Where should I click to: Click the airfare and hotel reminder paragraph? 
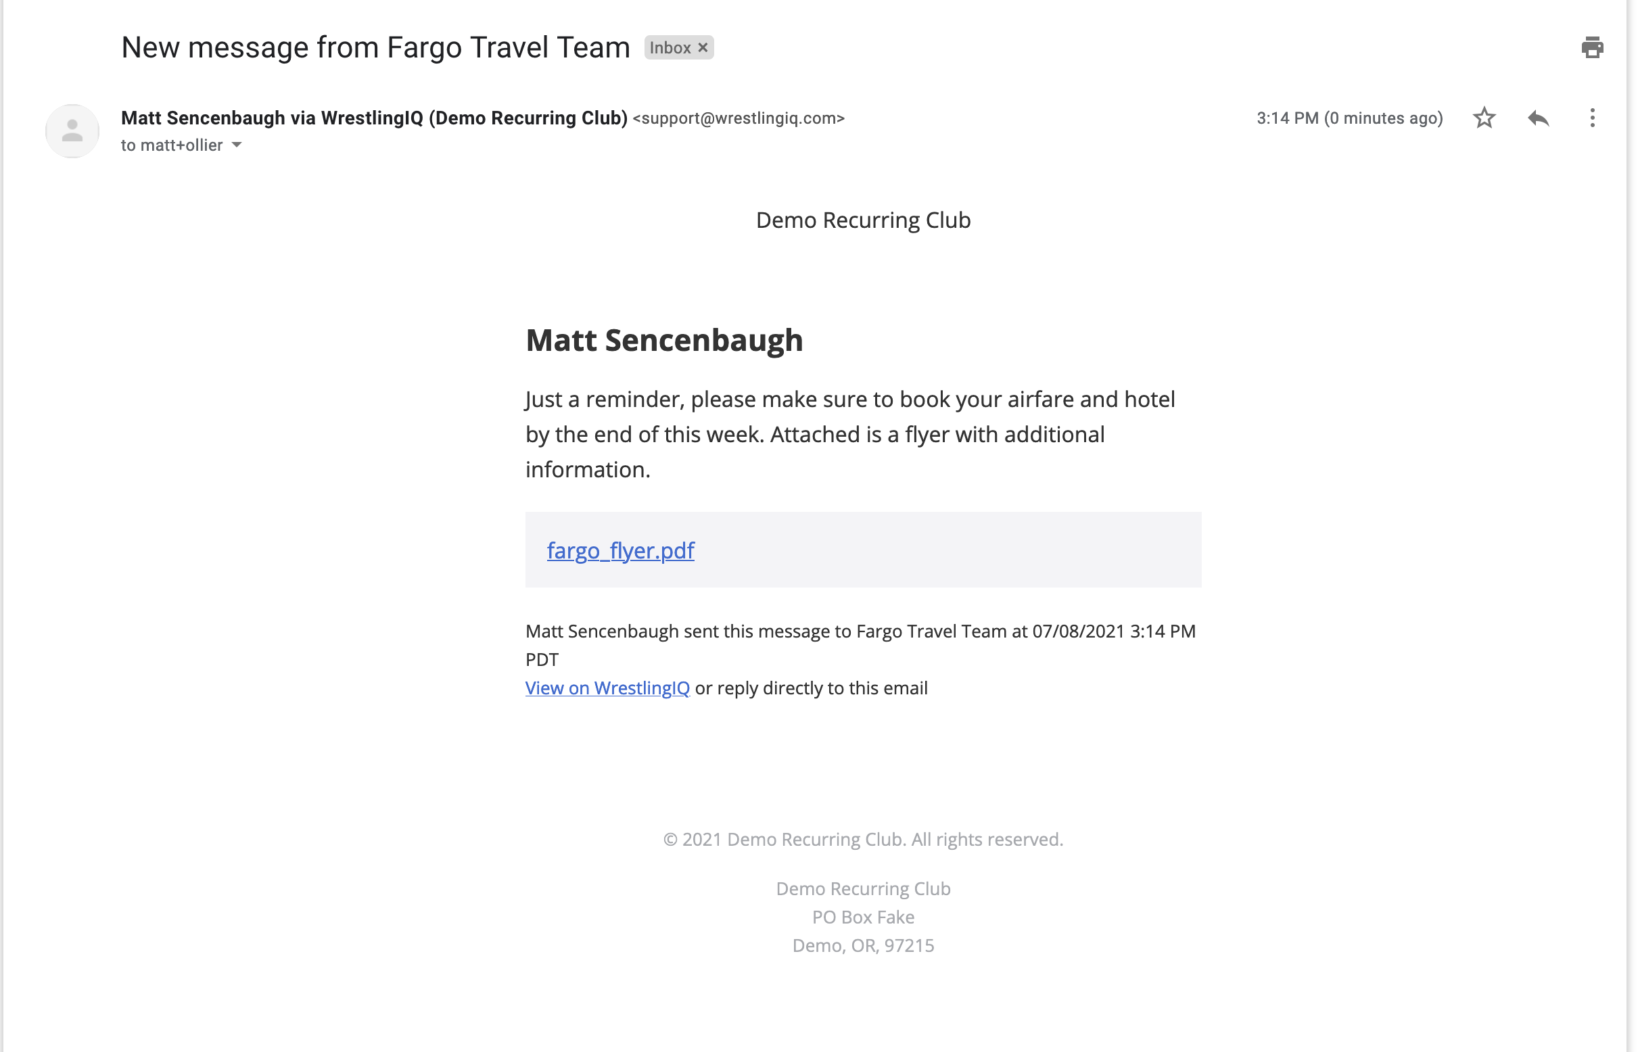click(x=850, y=434)
